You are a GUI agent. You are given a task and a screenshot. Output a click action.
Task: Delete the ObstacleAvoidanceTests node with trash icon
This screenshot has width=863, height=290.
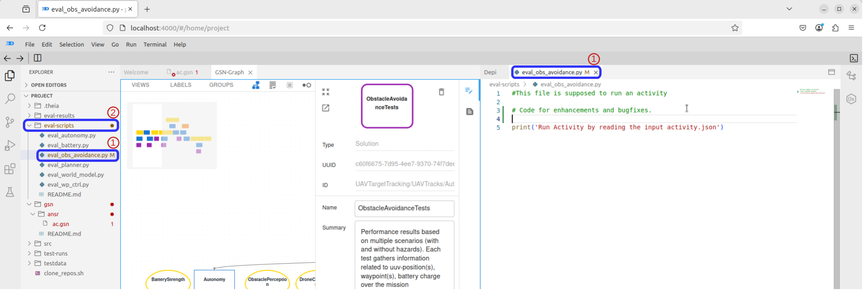coord(442,92)
